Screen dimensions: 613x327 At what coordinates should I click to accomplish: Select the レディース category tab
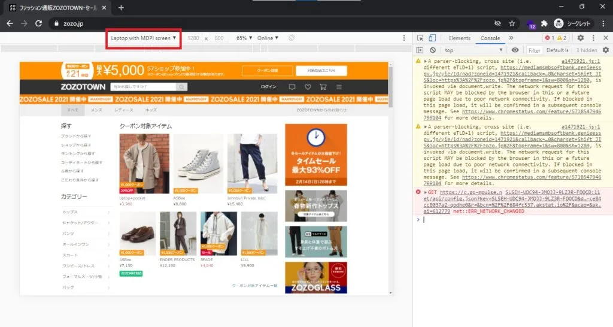(123, 110)
